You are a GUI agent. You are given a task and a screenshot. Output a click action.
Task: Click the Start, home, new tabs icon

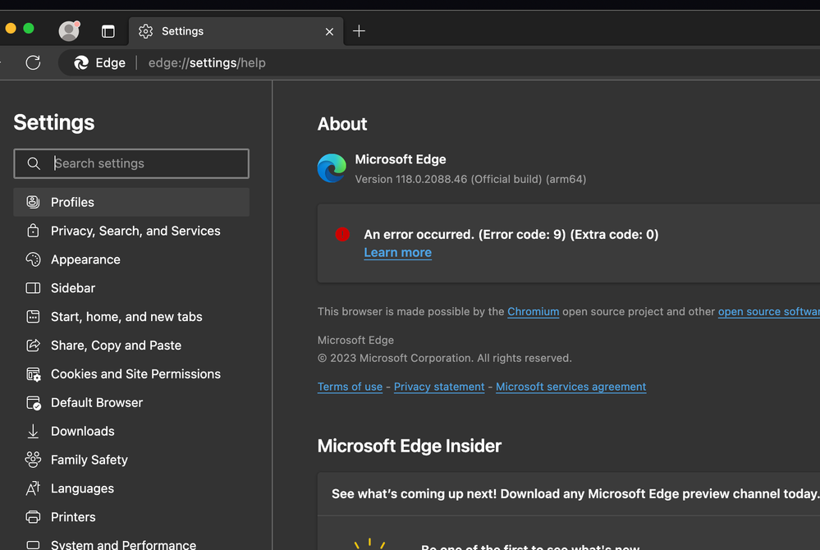coord(33,316)
